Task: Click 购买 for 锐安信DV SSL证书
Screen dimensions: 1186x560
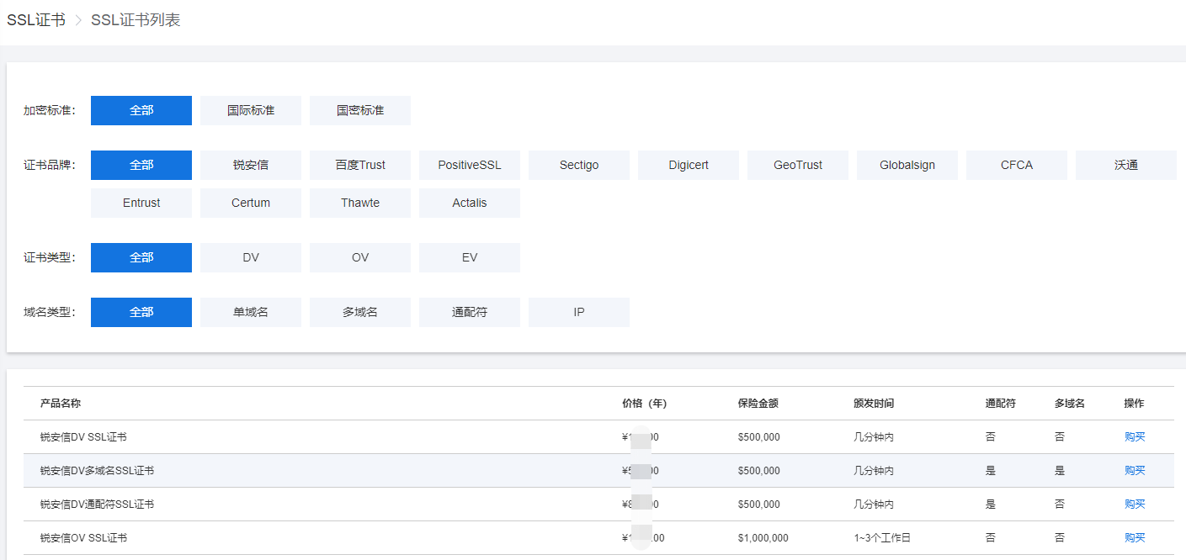Action: click(x=1135, y=437)
